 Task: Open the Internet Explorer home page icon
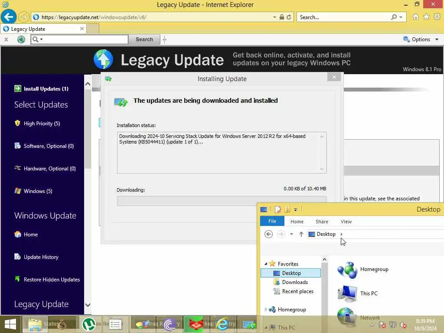coord(415,17)
